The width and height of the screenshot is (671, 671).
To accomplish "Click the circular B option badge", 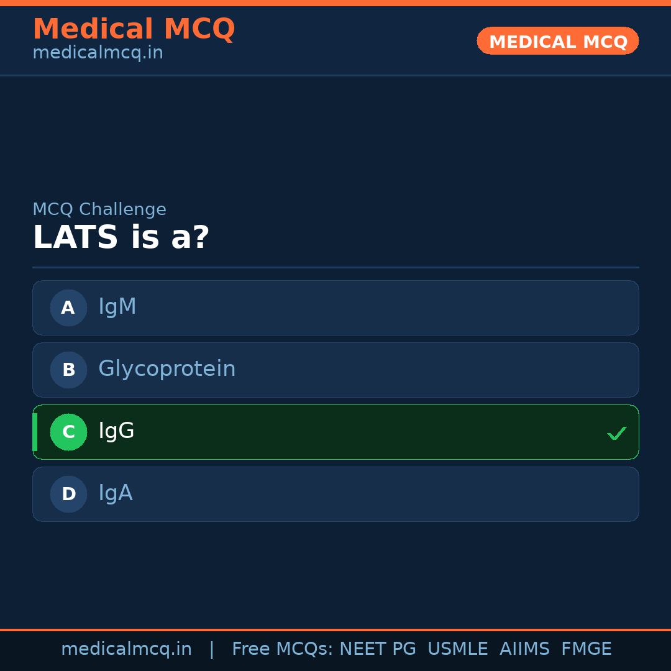I will [x=68, y=370].
